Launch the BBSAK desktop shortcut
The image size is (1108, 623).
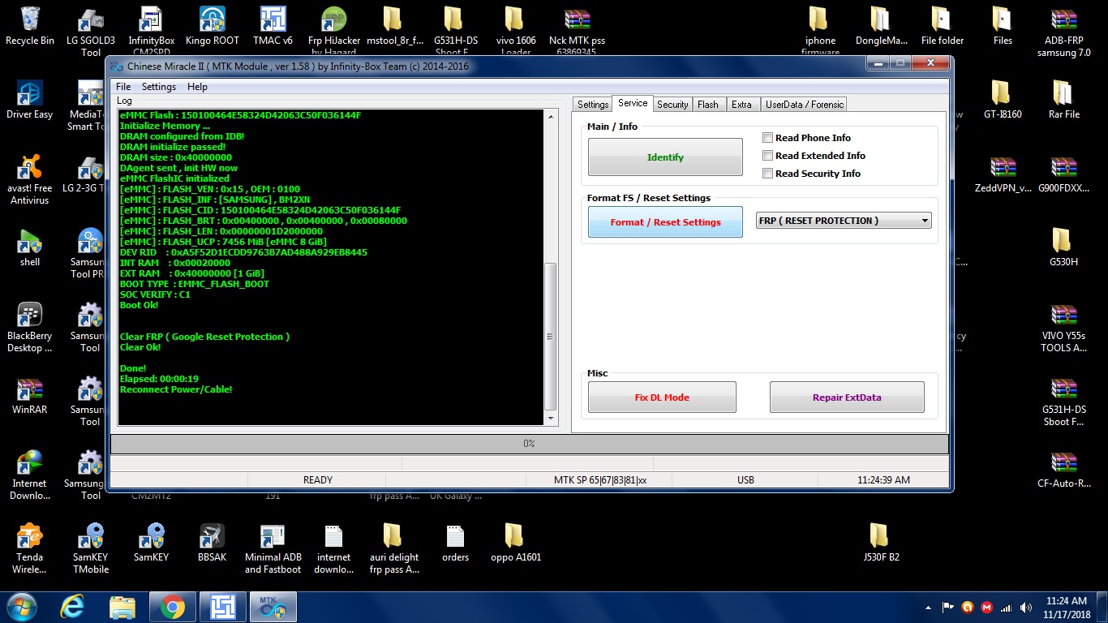tap(213, 542)
